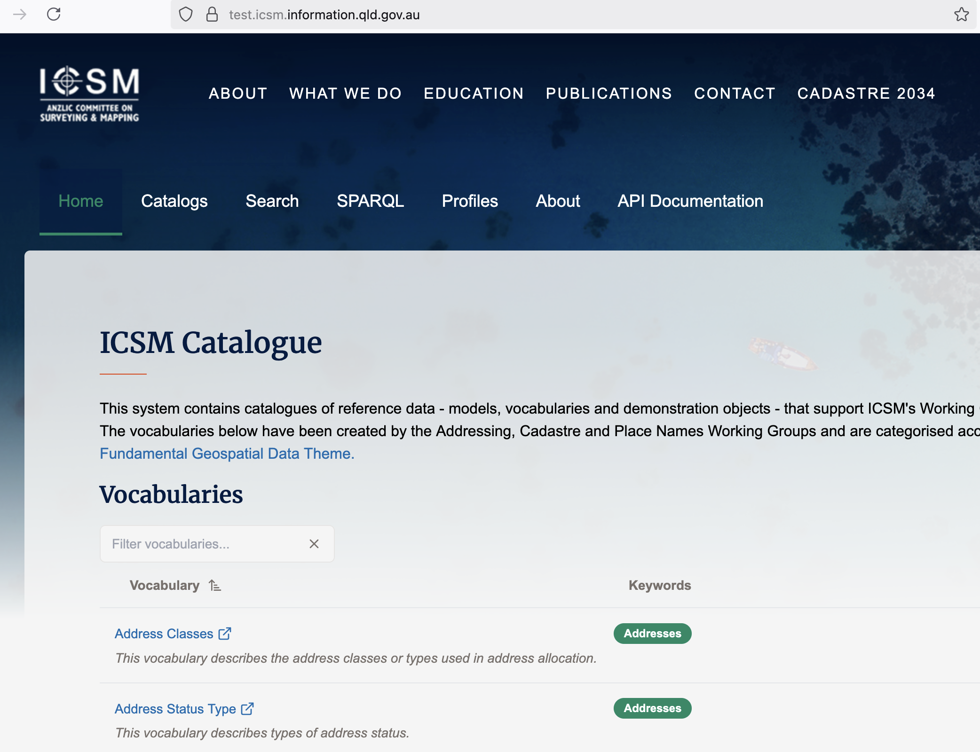Open the external link icon beside Address Status Type

247,709
